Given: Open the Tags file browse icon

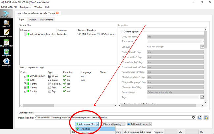Looking at the screenshot, I should tap(202, 97).
